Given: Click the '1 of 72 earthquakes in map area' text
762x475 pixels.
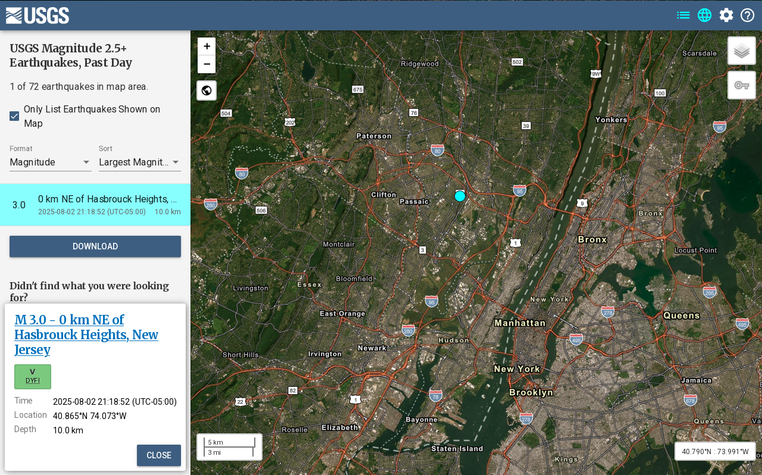Looking at the screenshot, I should click(x=79, y=86).
